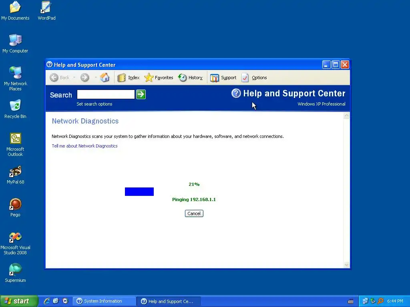The height and width of the screenshot is (307, 410).
Task: Go to Help home page icon
Action: point(105,78)
